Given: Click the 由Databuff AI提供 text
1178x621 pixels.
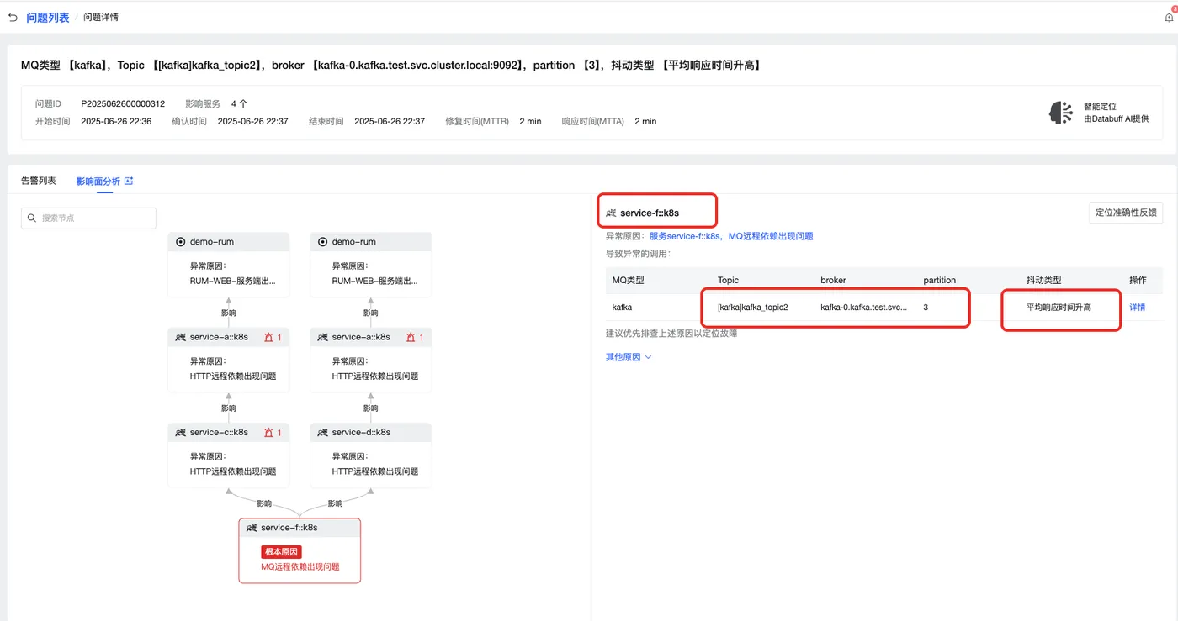Looking at the screenshot, I should pyautogui.click(x=1116, y=119).
